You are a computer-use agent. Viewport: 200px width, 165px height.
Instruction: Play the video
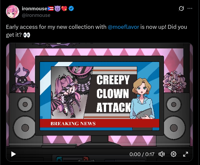pyautogui.click(x=14, y=154)
